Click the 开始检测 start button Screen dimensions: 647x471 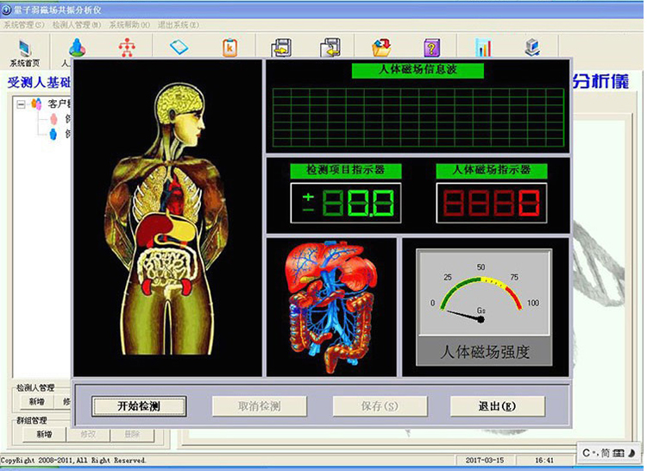[139, 406]
